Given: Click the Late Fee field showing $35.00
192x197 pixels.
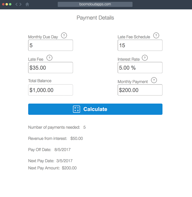Looking at the screenshot, I should pos(51,68).
